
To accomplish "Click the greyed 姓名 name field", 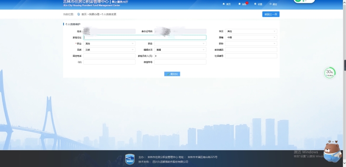I will 109,31.
